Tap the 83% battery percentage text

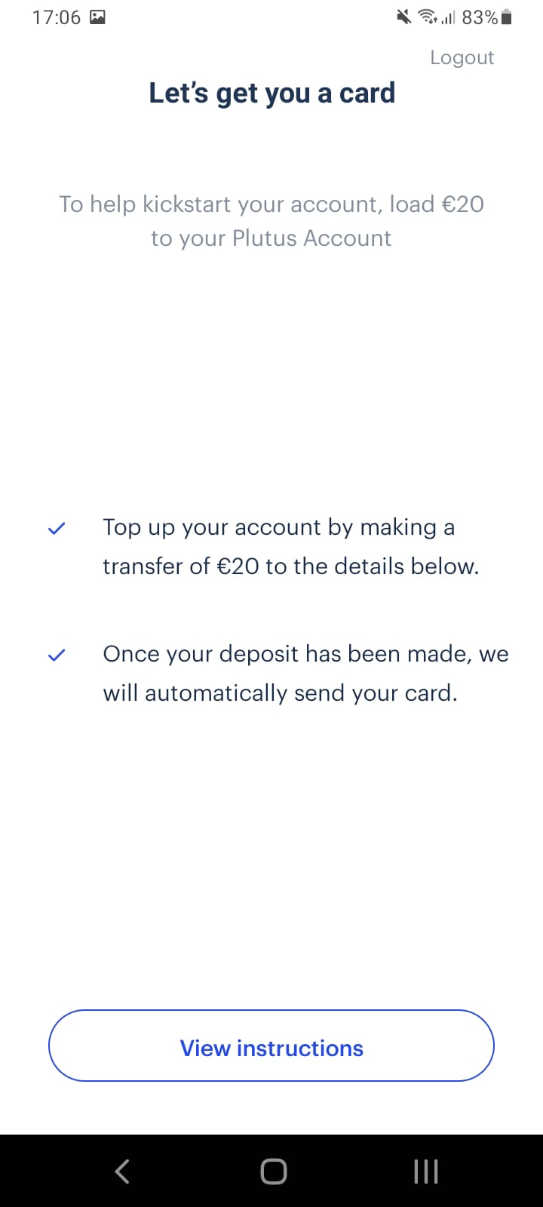480,17
